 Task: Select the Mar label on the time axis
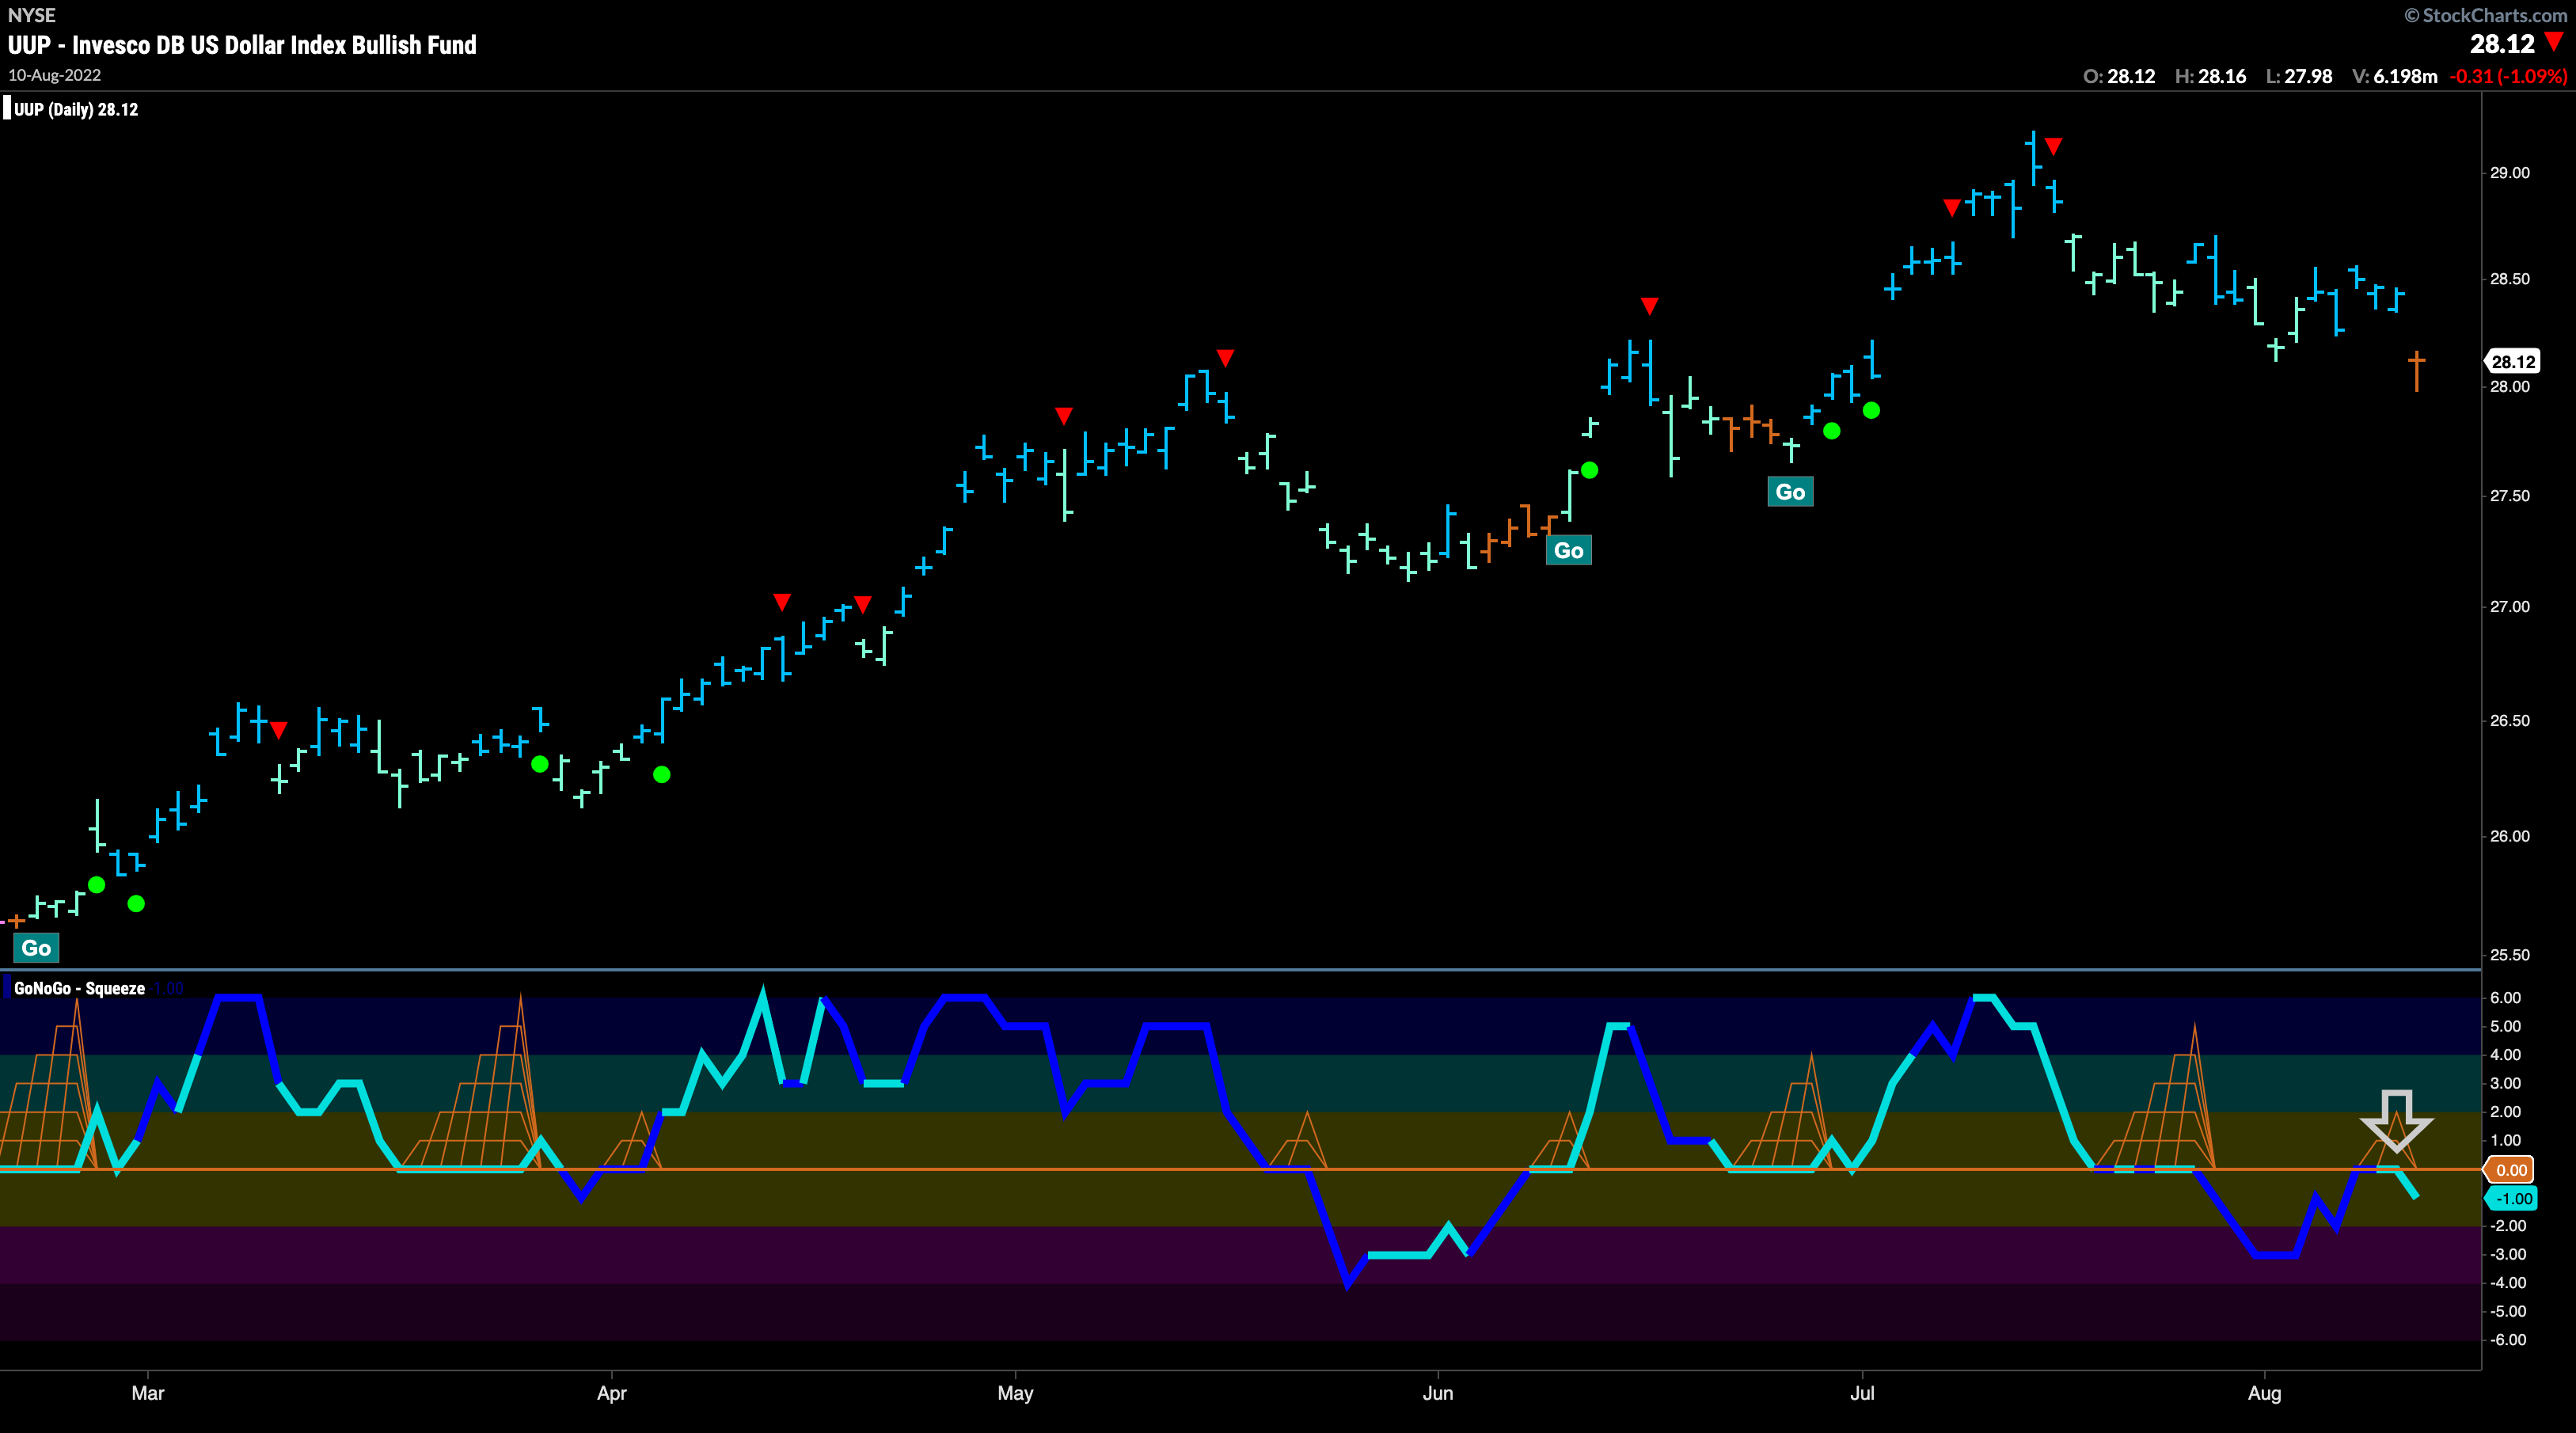click(x=148, y=1393)
